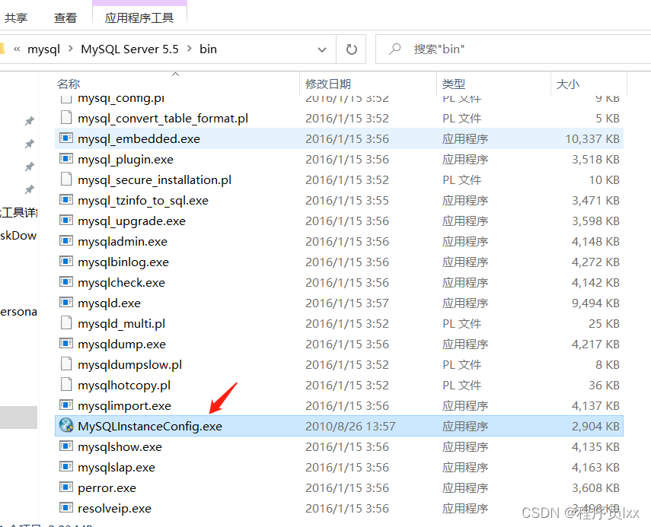Open the 应用程序工具 ribbon tab
Viewport: 651px width, 527px height.
139,17
